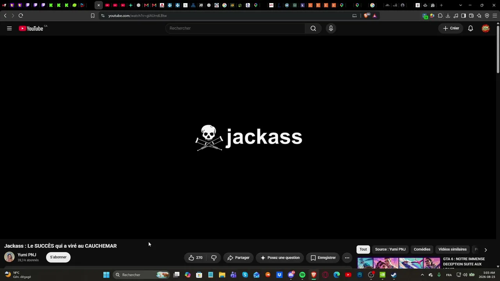Subscribe with the S'abonner button
This screenshot has height=281, width=500.
[x=58, y=257]
